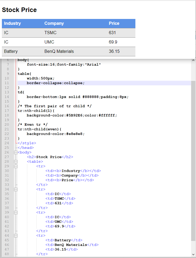
Task: Click the <td>69.9</td> code line
Action: pyautogui.click(x=60, y=226)
